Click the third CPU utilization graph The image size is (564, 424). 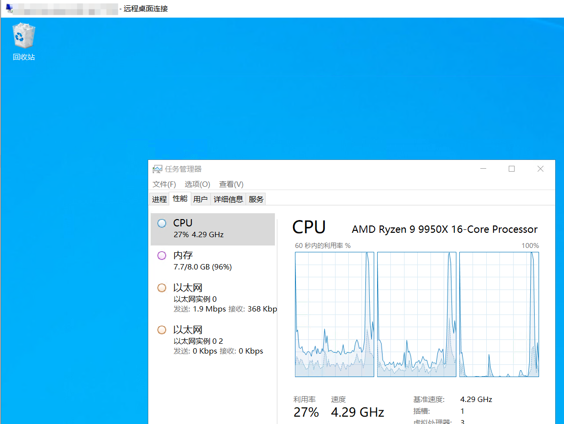pyautogui.click(x=499, y=314)
